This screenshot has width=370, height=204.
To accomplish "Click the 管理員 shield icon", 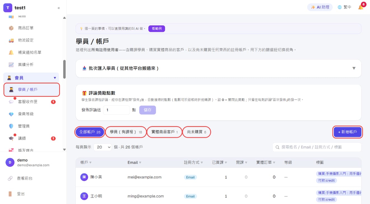I will click(x=11, y=126).
